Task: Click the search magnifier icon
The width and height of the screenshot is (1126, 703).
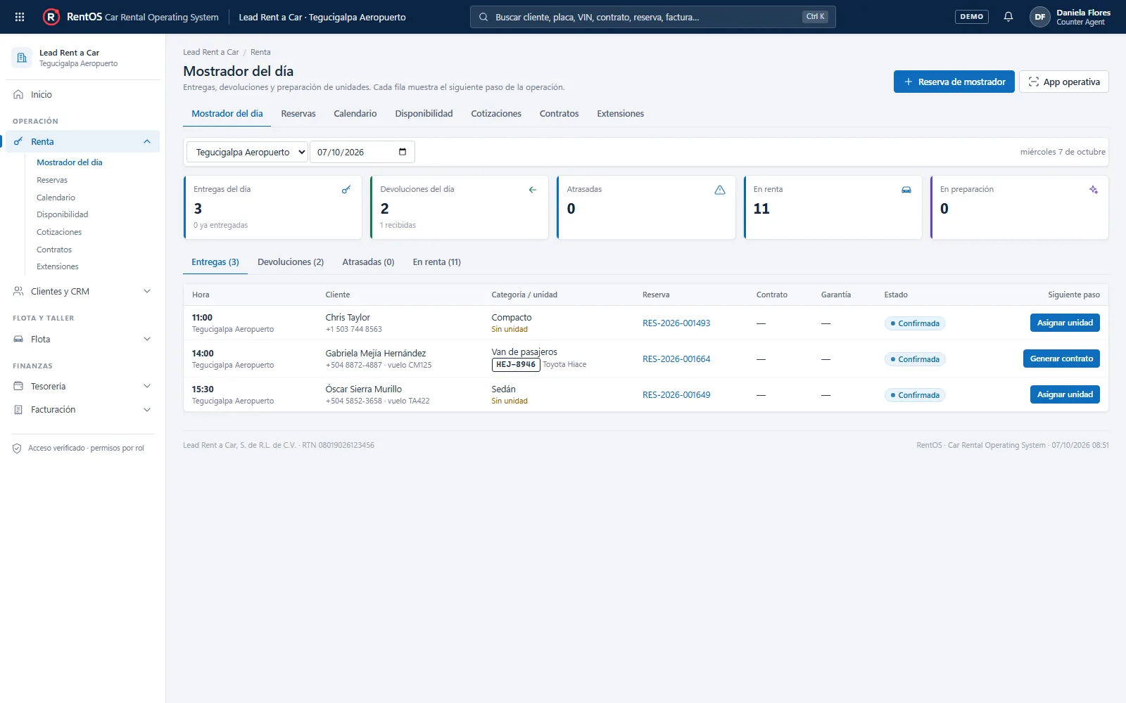Action: pos(483,17)
